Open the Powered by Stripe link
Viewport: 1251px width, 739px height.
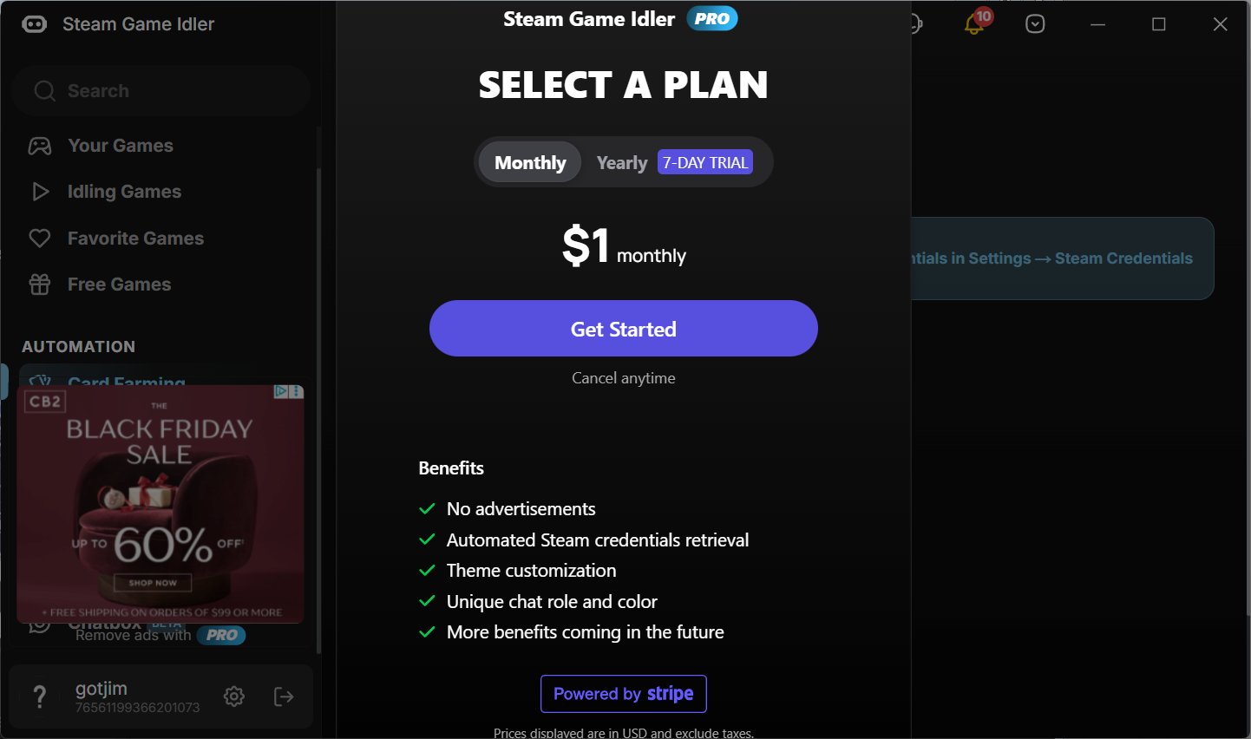coord(624,694)
